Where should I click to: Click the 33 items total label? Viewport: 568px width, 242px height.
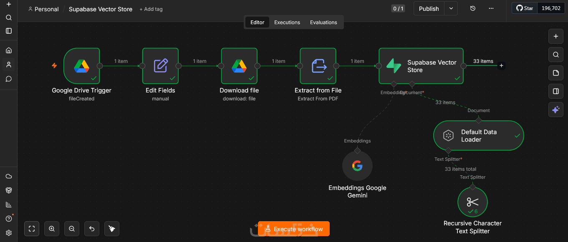click(x=460, y=169)
